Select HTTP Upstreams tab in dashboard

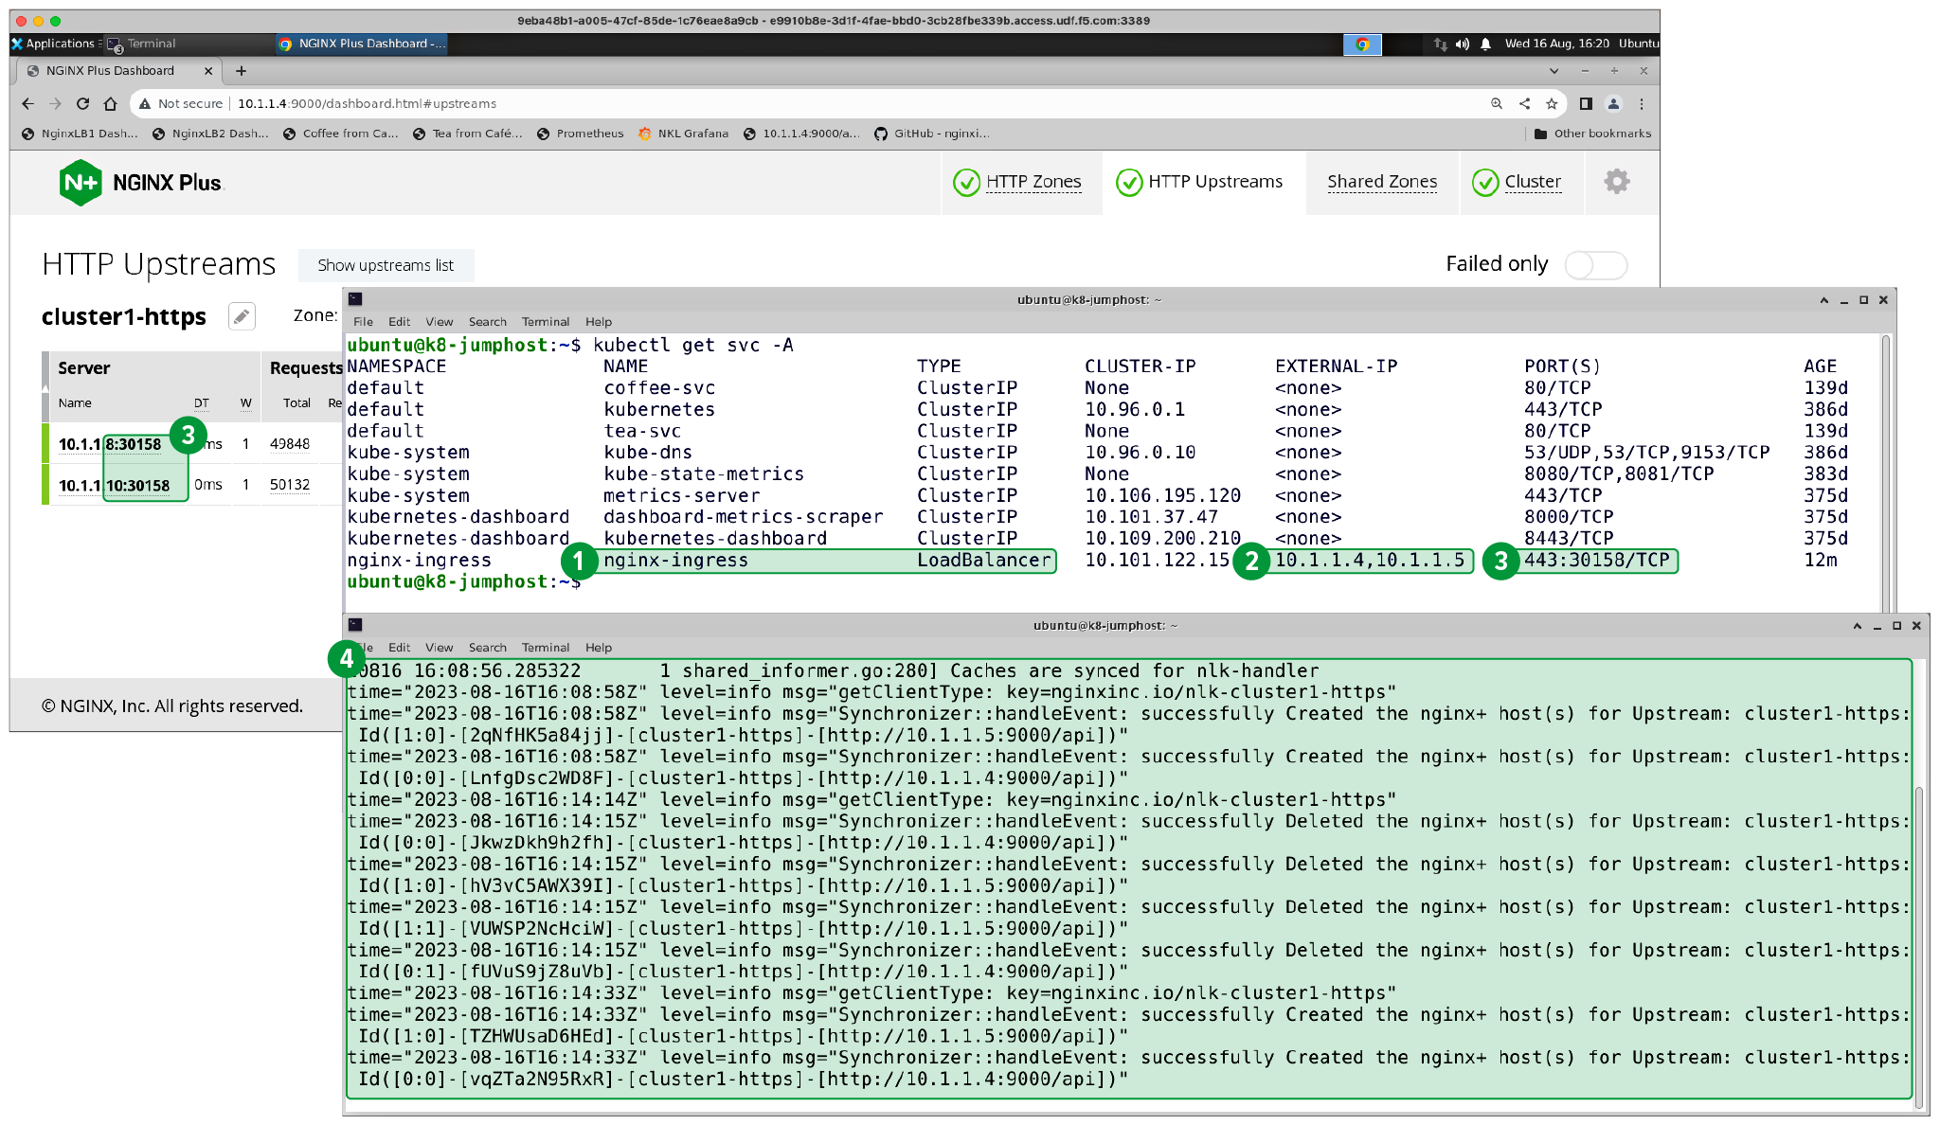(x=1196, y=182)
